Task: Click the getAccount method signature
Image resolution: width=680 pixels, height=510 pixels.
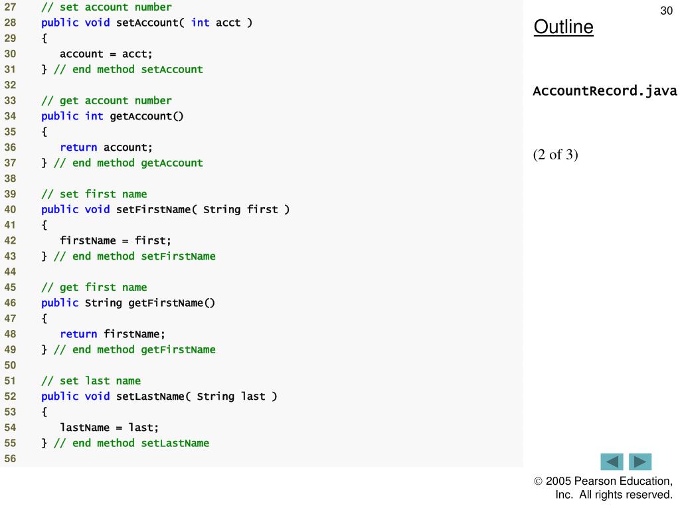Action: point(112,116)
